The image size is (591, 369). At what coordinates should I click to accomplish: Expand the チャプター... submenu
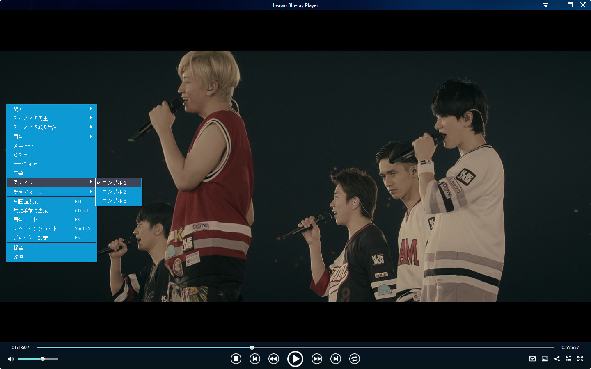pos(51,192)
